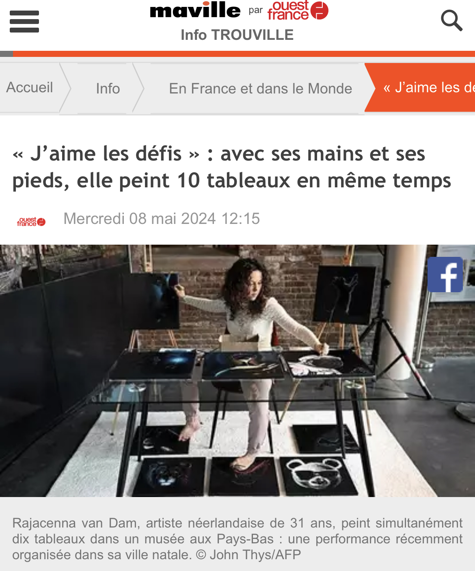
Task: Click the chevron after Accueil breadcrumb
Action: pos(65,87)
